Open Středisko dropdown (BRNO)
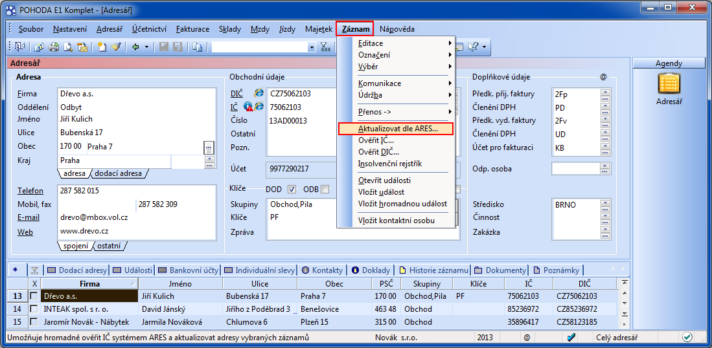The width and height of the screenshot is (712, 348). click(x=604, y=204)
